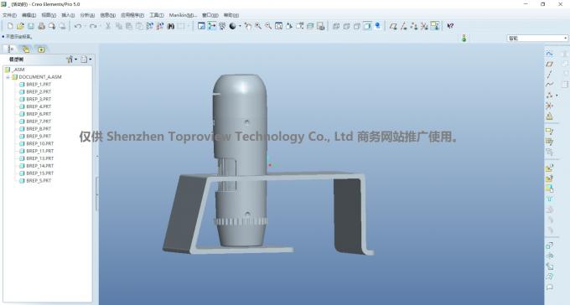570x305 pixels.
Task: Click the Zoom Out magnifier icon
Action: [268, 26]
